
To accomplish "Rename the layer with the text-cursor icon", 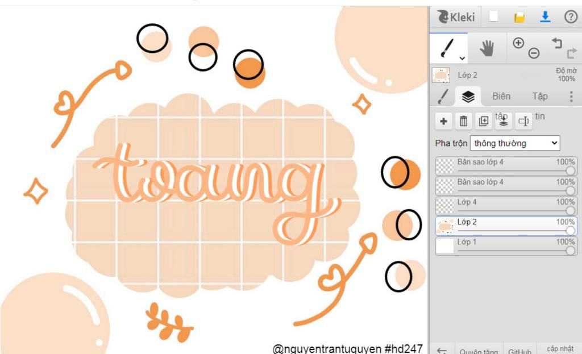I will point(523,122).
